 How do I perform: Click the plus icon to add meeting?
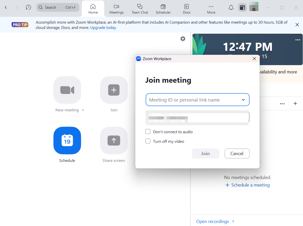click(295, 104)
